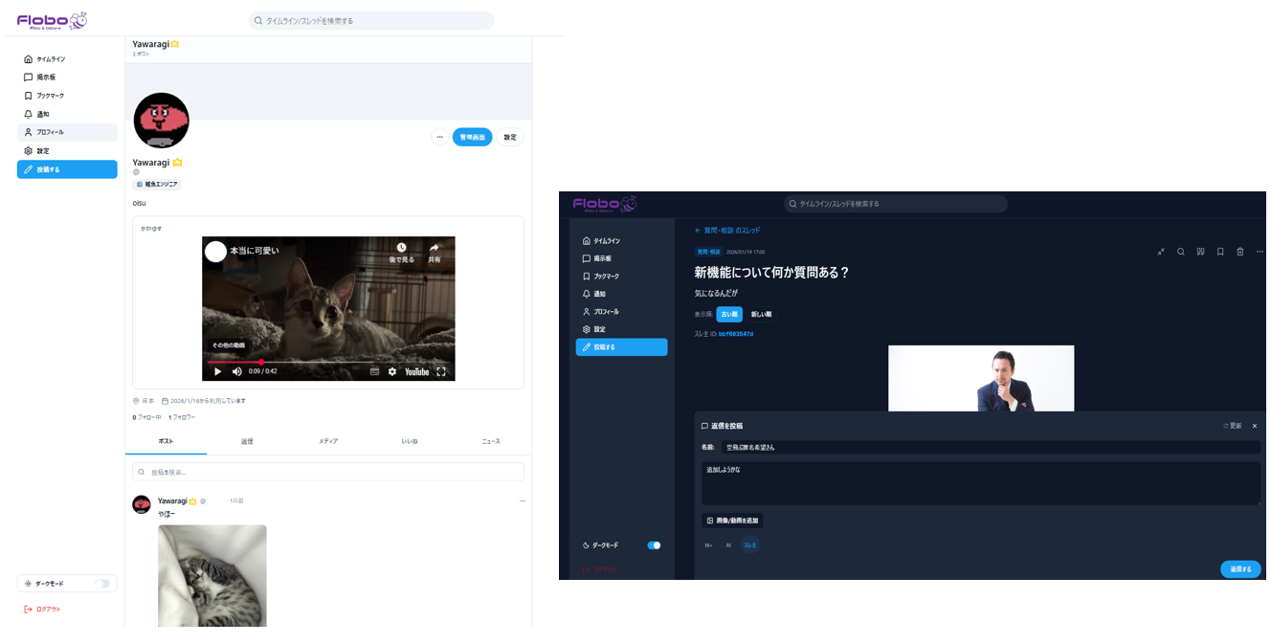Open more options on Yawaragi's post
The width and height of the screenshot is (1271, 644).
[523, 501]
